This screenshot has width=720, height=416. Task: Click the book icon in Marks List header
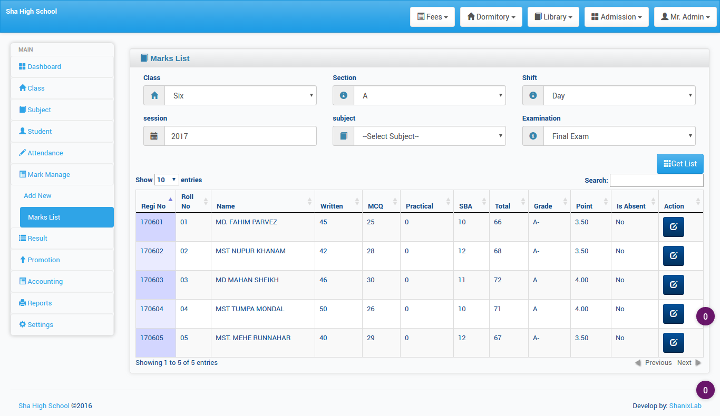144,58
